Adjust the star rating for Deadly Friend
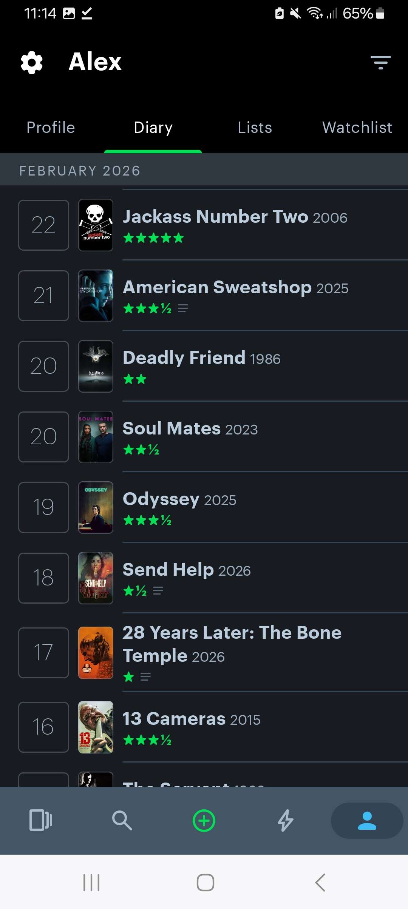Viewport: 408px width, 909px height. click(135, 379)
